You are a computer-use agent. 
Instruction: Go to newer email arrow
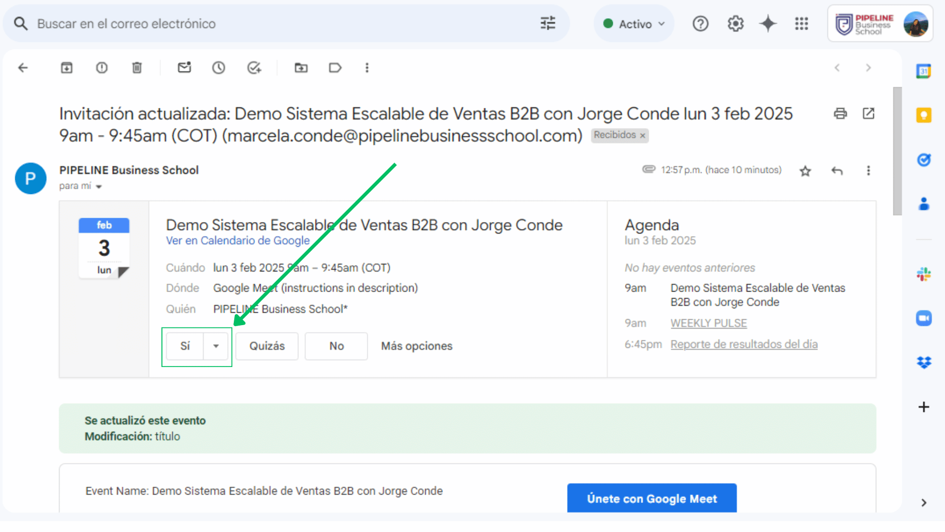coord(837,68)
